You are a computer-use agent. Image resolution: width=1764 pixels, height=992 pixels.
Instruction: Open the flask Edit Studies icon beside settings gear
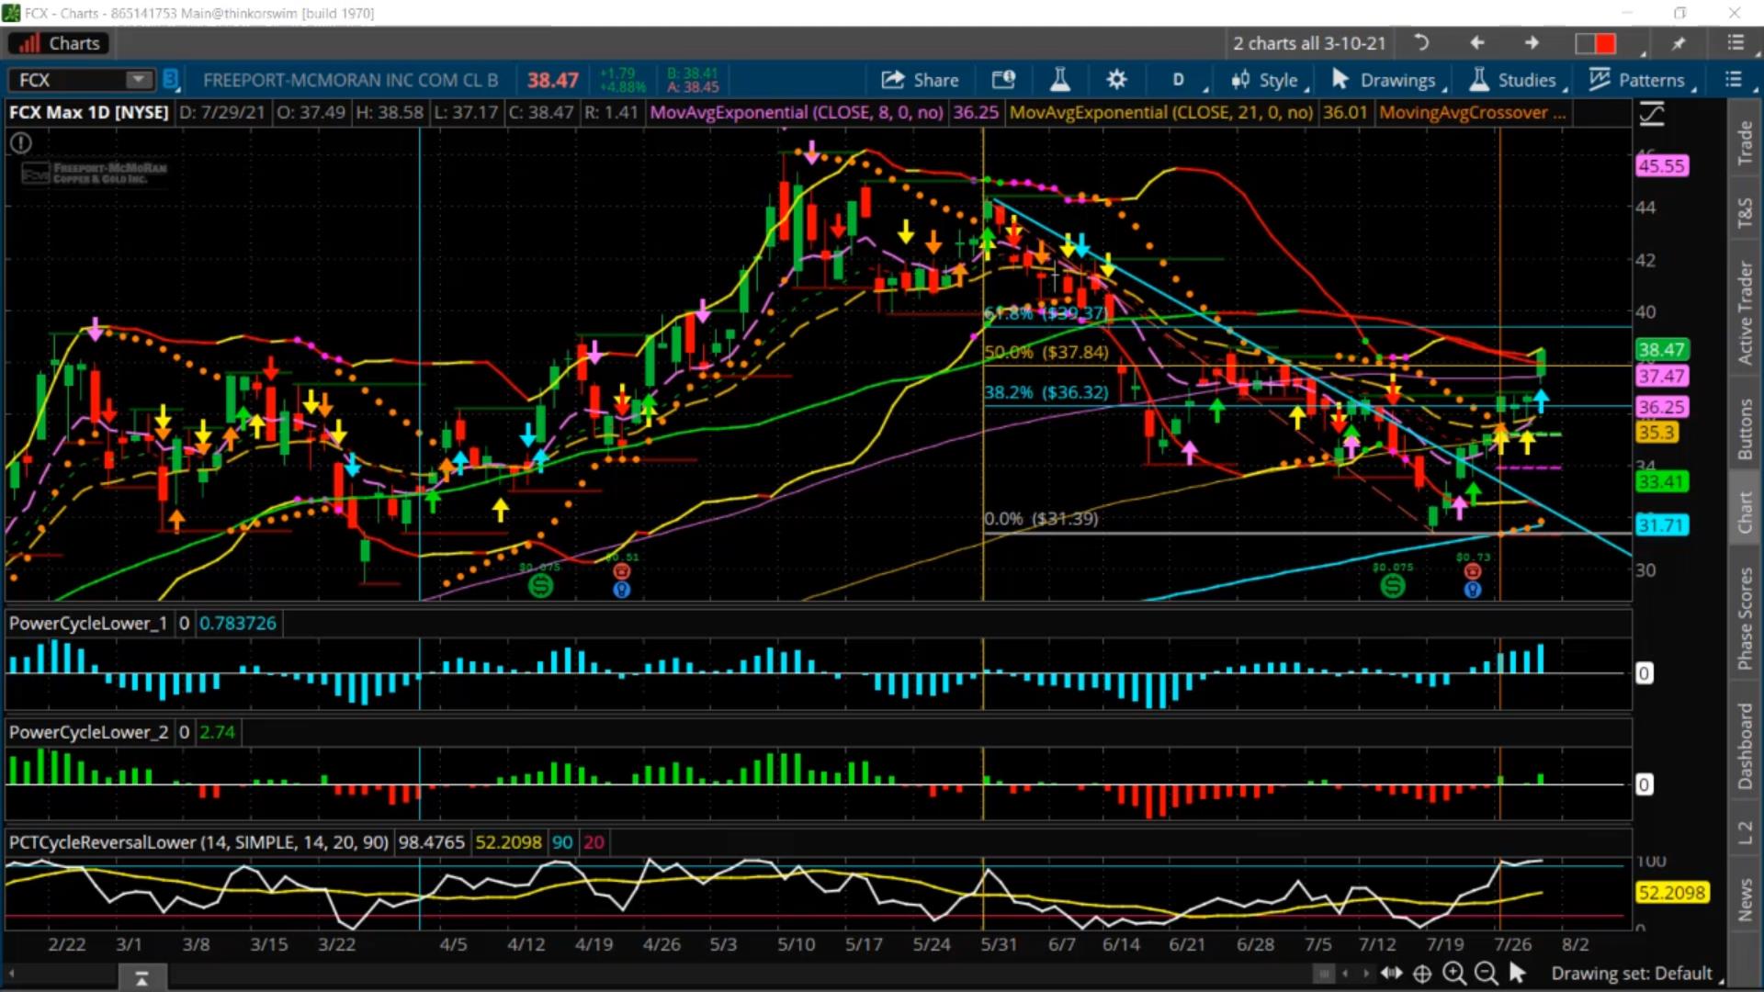click(x=1059, y=80)
